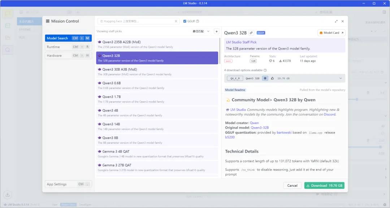Viewport: 390px width, 208px height.
Task: Click the LM Studio Staff Pick label
Action: click(241, 42)
